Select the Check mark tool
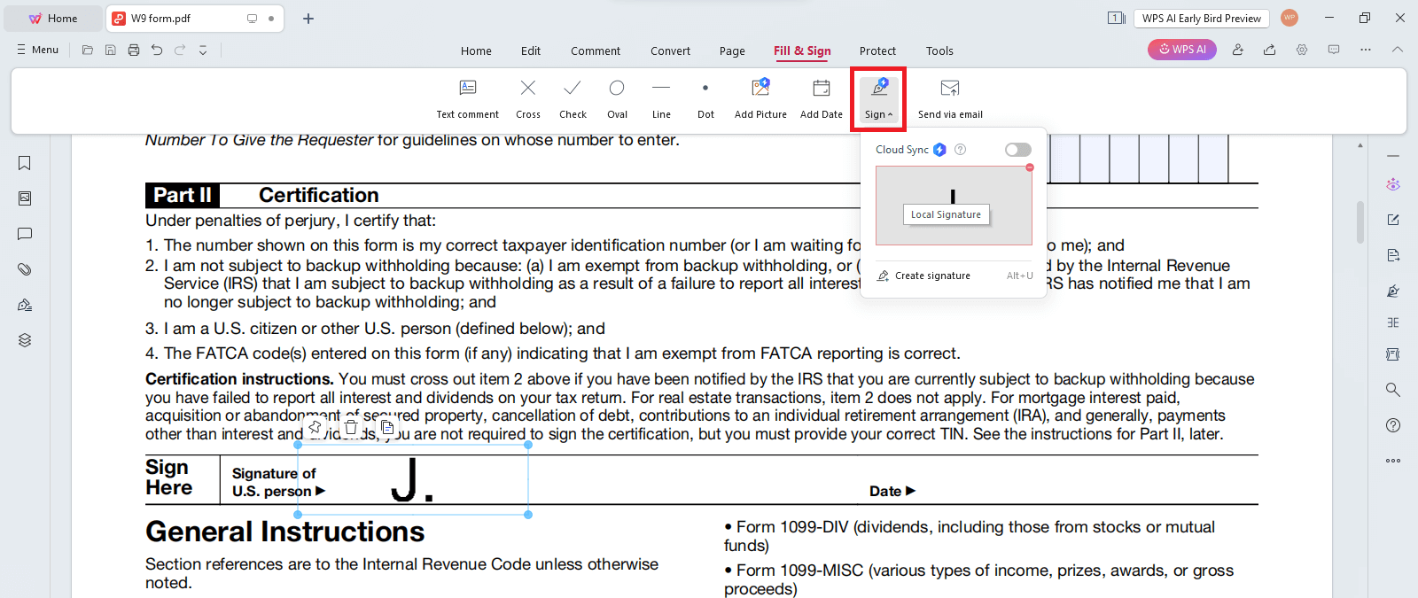Screen dimensions: 1418x598 click(573, 97)
